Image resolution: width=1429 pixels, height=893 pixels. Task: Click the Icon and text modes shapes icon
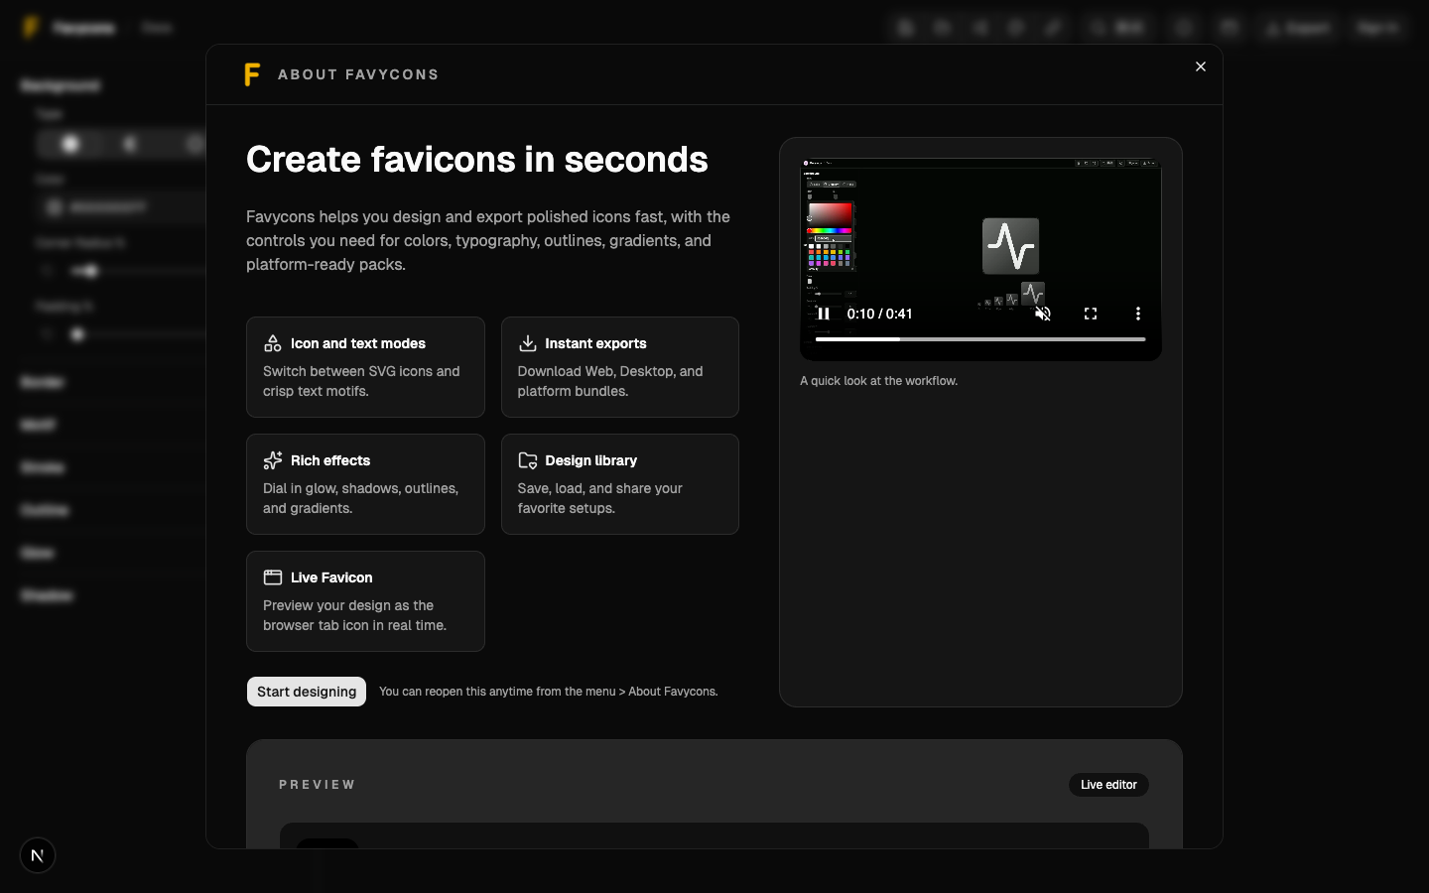272,343
